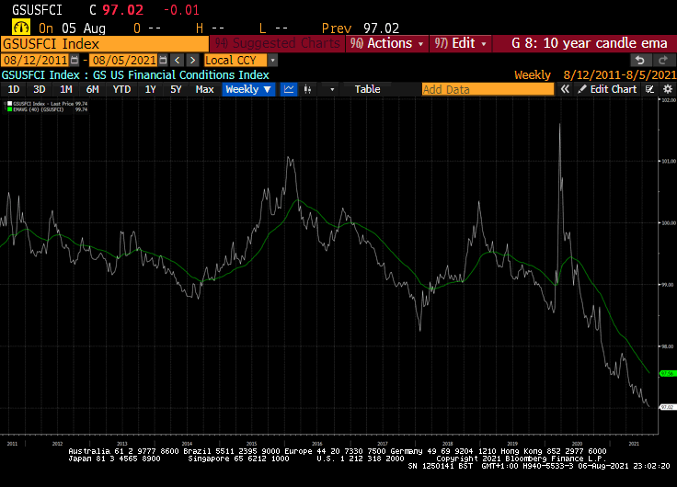Image resolution: width=677 pixels, height=487 pixels.
Task: Switch to Table view
Action: 367,89
